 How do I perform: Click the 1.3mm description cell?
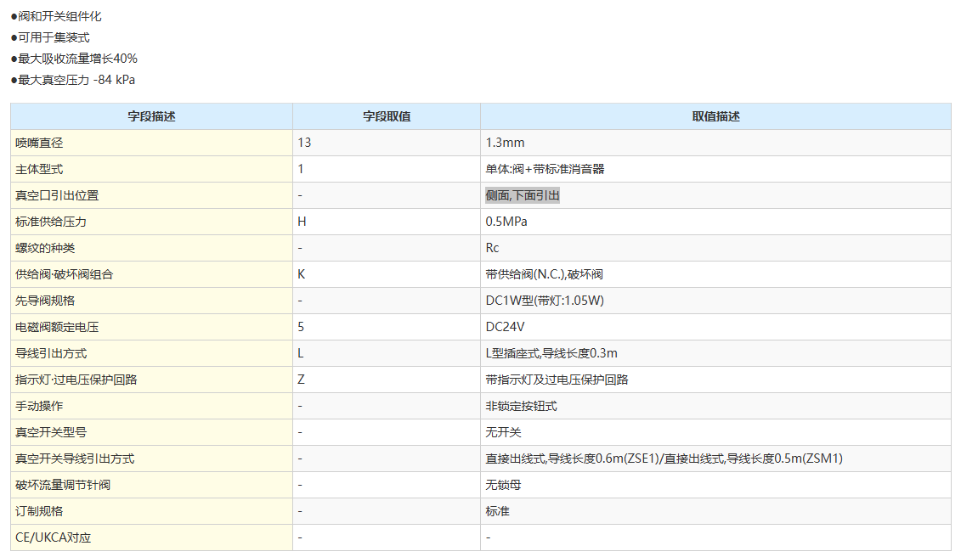505,143
